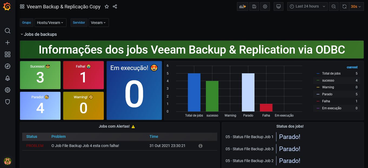Save the dashboard with disk icon

[254, 6]
